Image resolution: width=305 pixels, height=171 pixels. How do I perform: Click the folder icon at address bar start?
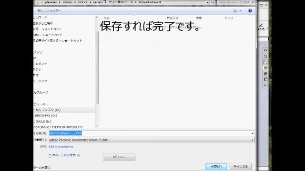(38, 2)
